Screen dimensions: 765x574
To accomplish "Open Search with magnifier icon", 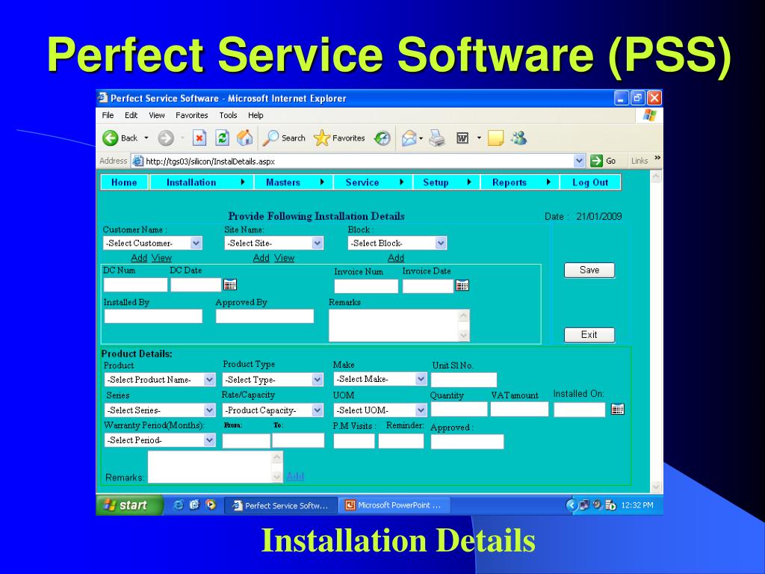I will [270, 138].
